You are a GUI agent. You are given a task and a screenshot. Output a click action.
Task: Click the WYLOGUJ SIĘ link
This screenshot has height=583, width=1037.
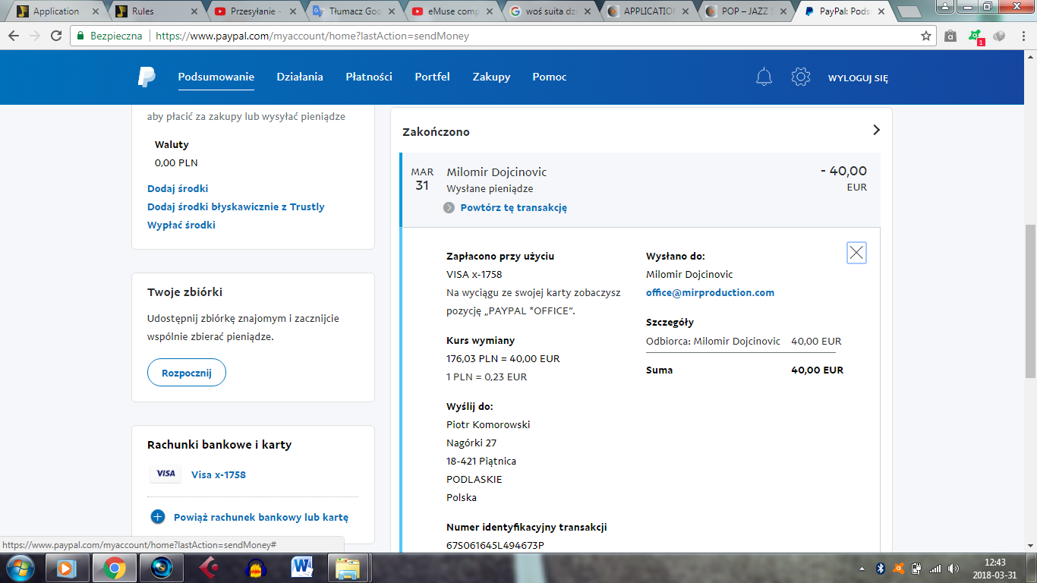click(858, 78)
